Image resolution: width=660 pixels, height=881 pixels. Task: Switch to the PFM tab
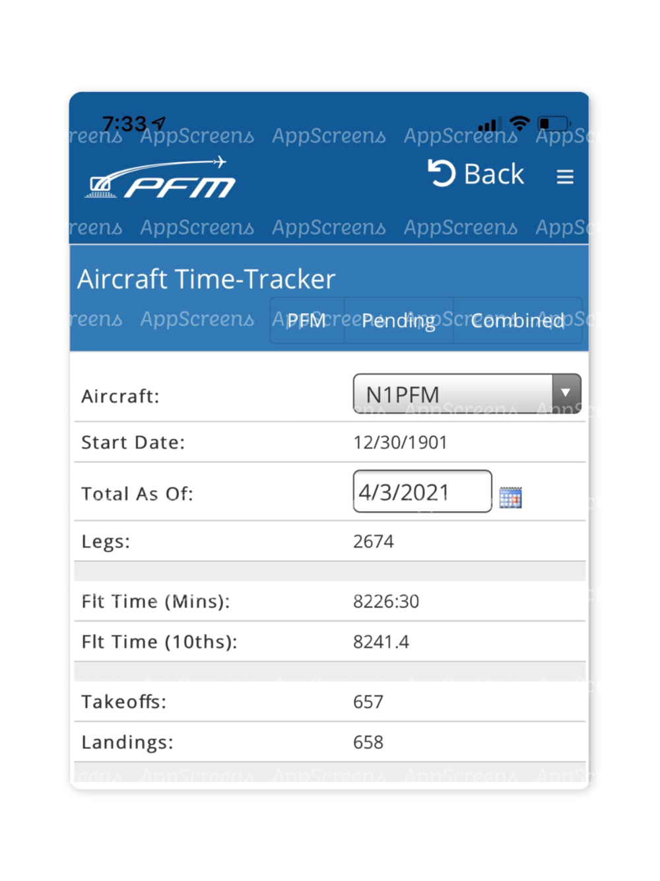point(308,320)
